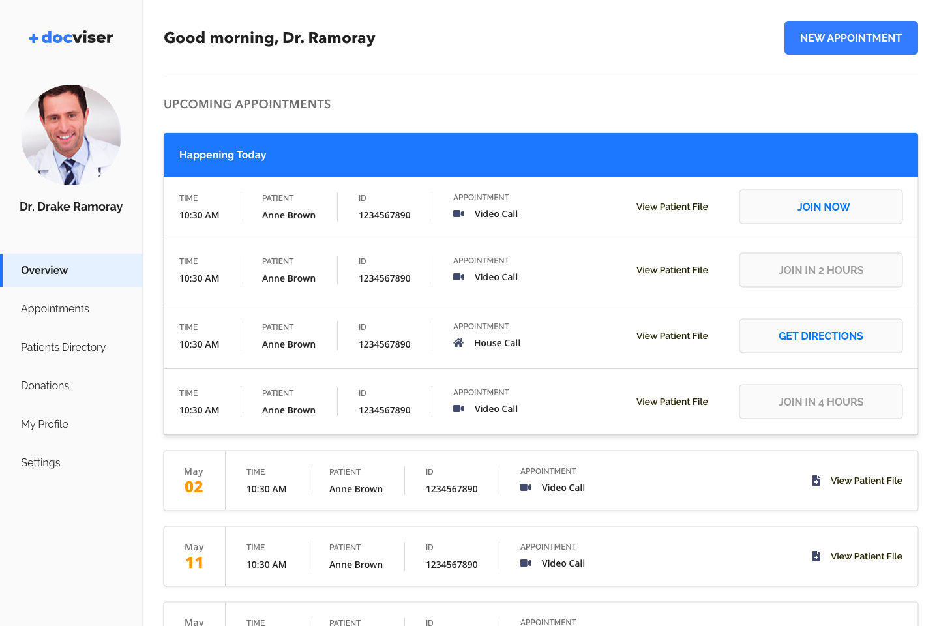This screenshot has height=626, width=939.
Task: Open Patients Directory section
Action: (63, 347)
